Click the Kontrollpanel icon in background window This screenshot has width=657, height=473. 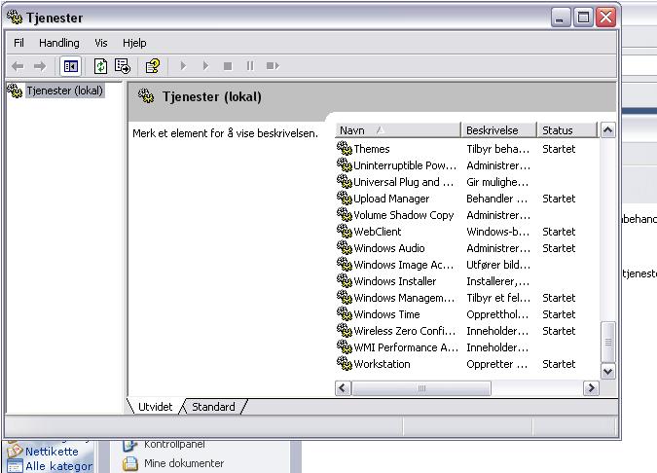[x=130, y=446]
